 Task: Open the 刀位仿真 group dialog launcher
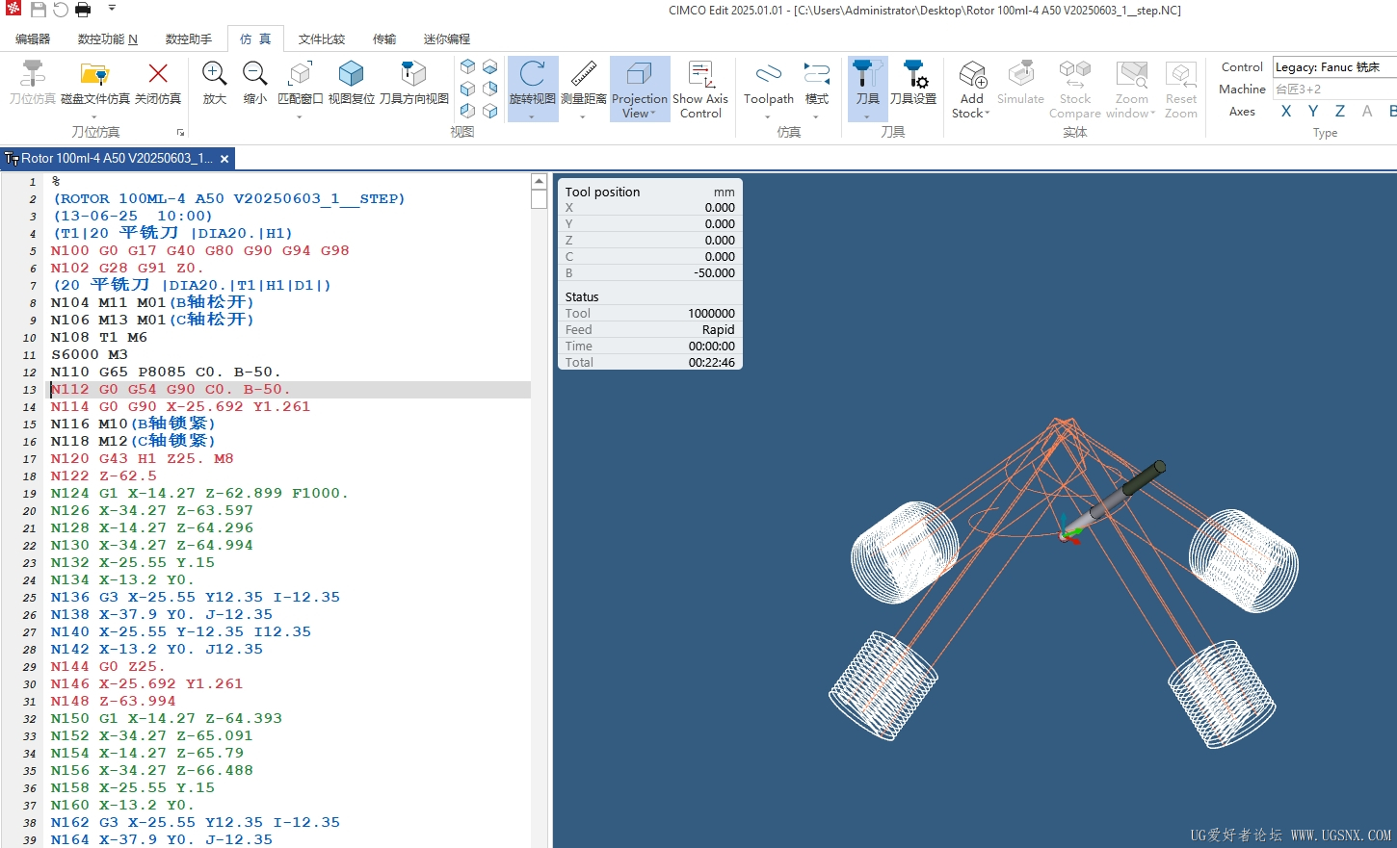coord(180,132)
